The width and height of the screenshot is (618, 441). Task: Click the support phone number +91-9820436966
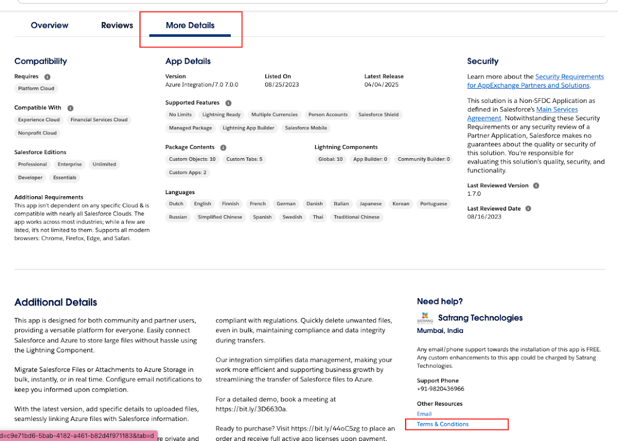(440, 389)
